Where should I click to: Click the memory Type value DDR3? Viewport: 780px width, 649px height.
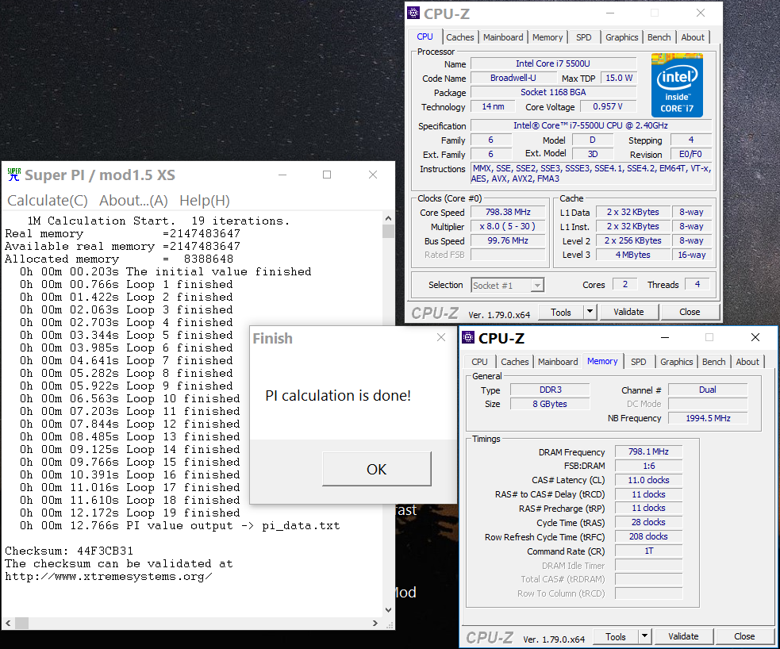tap(550, 390)
